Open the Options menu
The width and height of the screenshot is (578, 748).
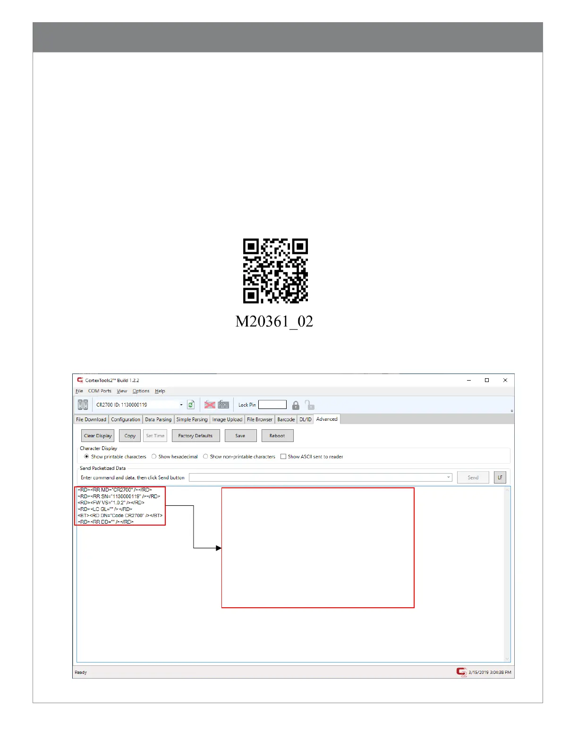(141, 391)
